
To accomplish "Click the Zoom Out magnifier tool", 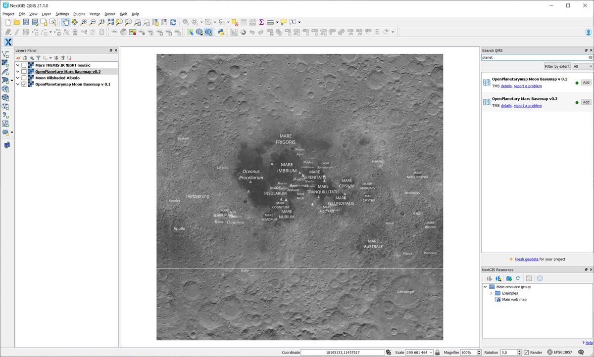I will coord(93,22).
